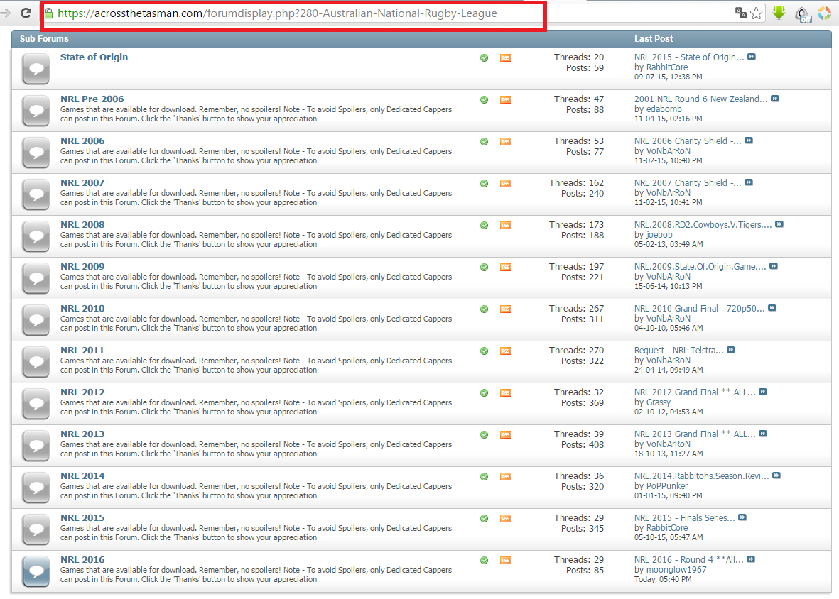Open the NRL 2009 sub-forum
Viewport: 839px width, 599px height.
pos(82,267)
